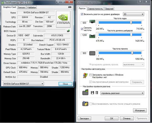This screenshot has width=152, height=123.
Task: Click the shader clock value field 1200
Action: (x=84, y=35)
